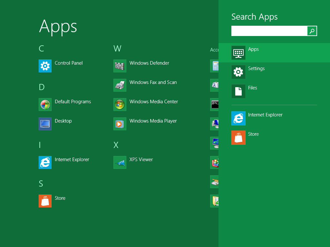Open Control Panel from the apps list
This screenshot has height=247, width=330.
(45, 66)
